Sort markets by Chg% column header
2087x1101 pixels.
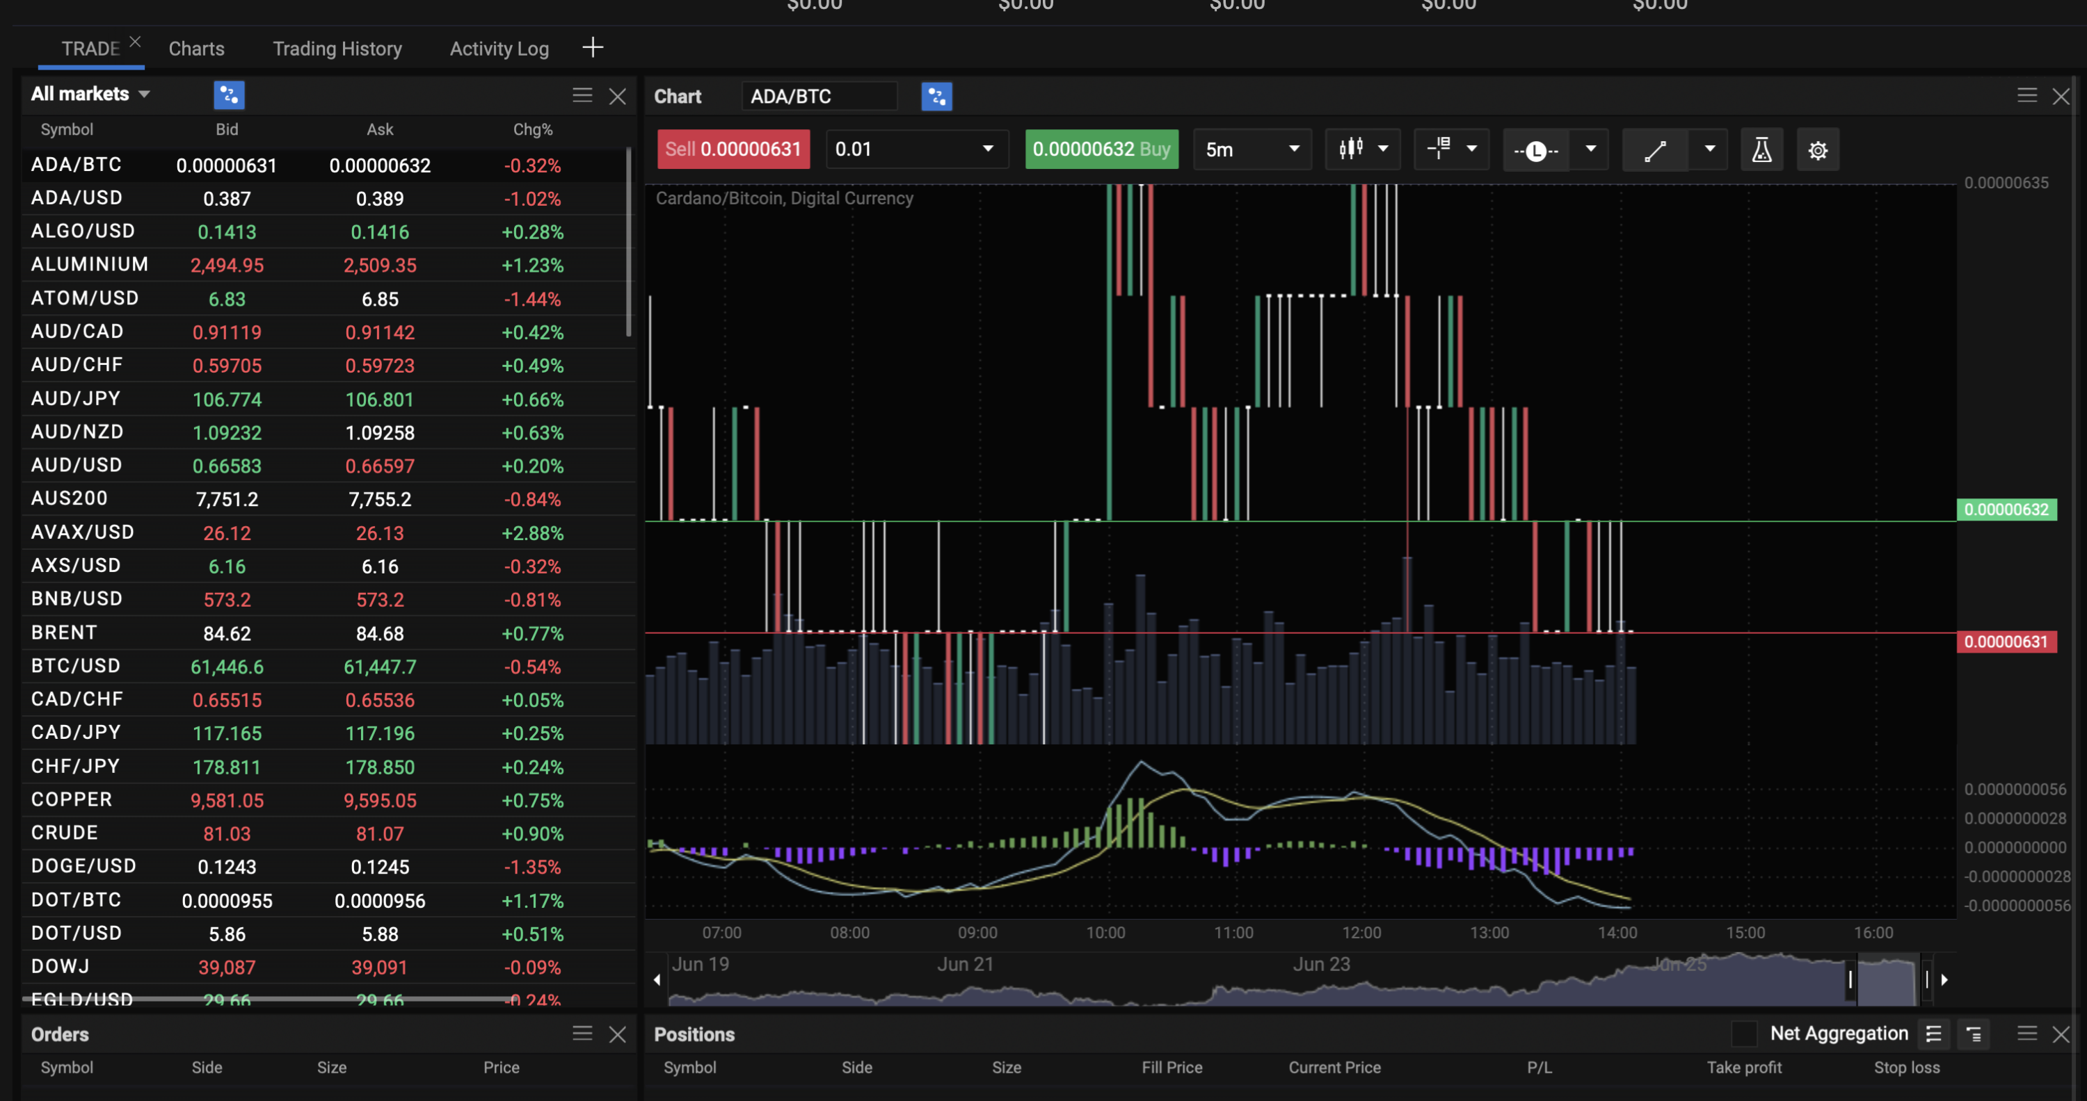point(532,129)
